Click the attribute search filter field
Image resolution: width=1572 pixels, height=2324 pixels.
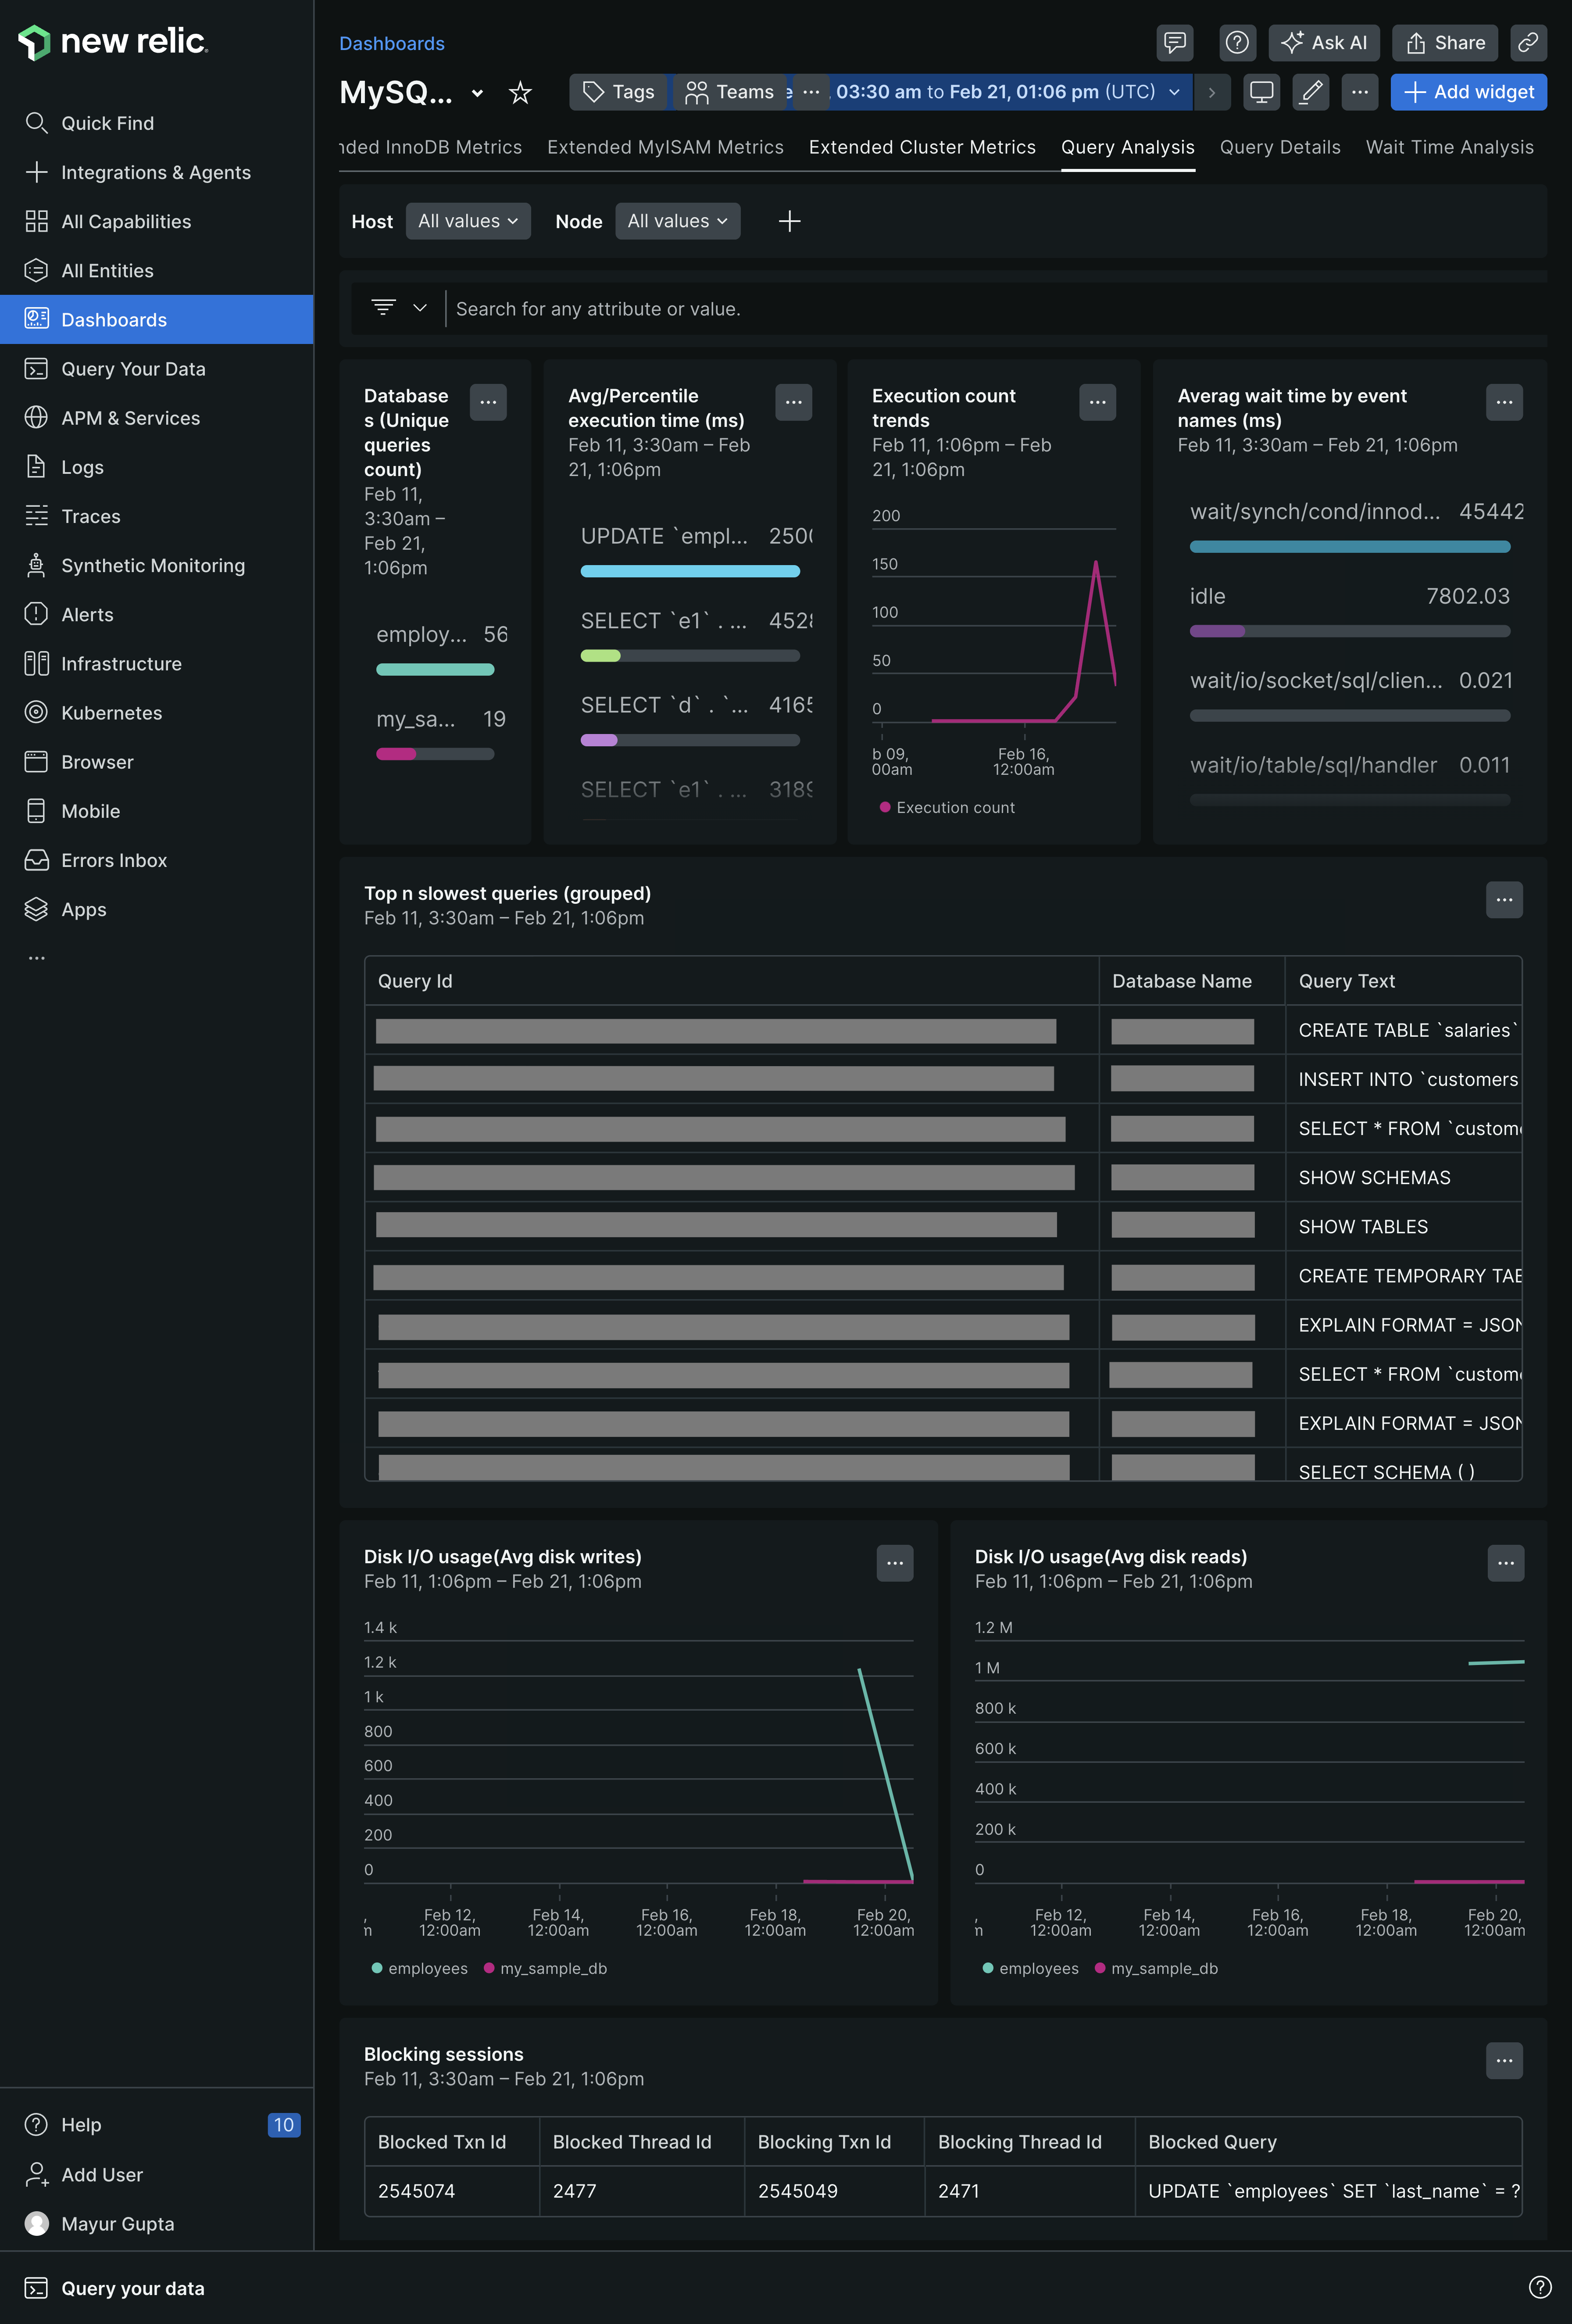[900, 309]
